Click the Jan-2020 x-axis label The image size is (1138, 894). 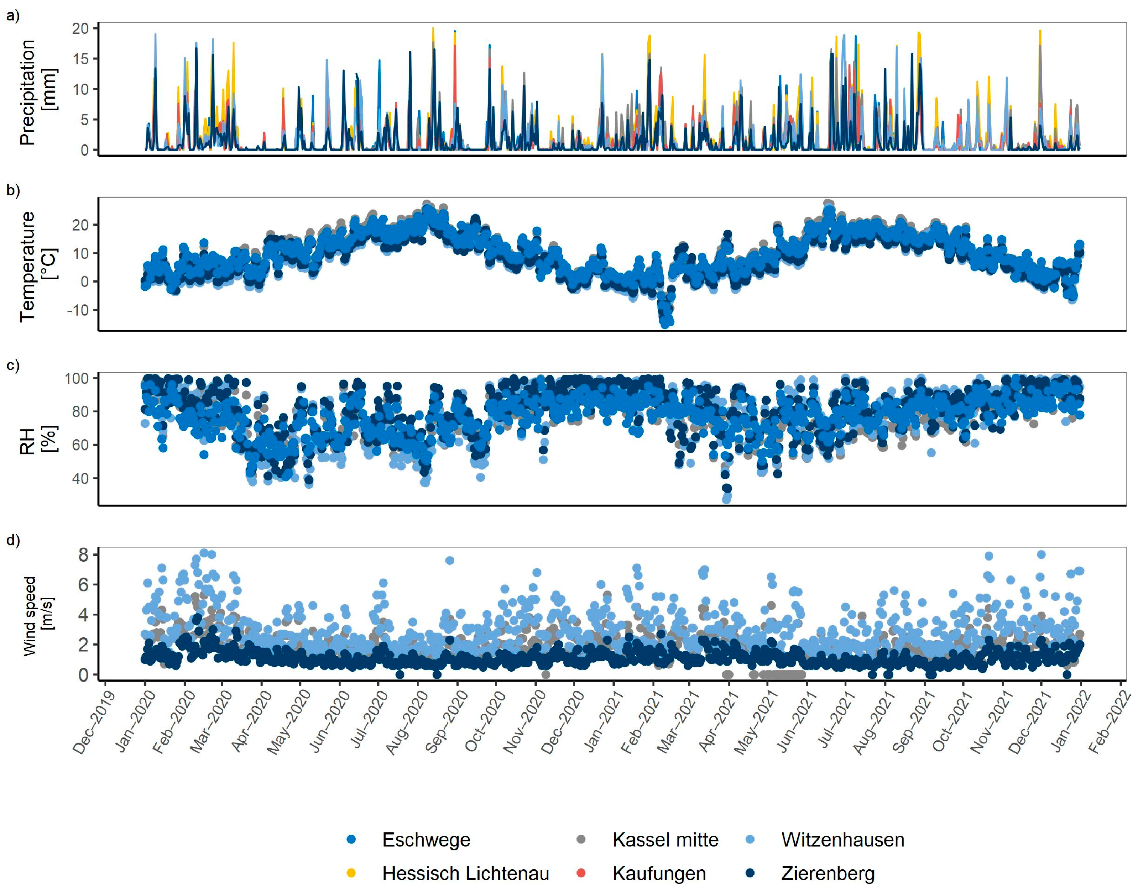coord(135,721)
